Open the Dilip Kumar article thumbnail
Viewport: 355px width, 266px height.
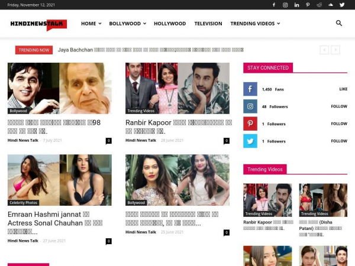[60, 88]
